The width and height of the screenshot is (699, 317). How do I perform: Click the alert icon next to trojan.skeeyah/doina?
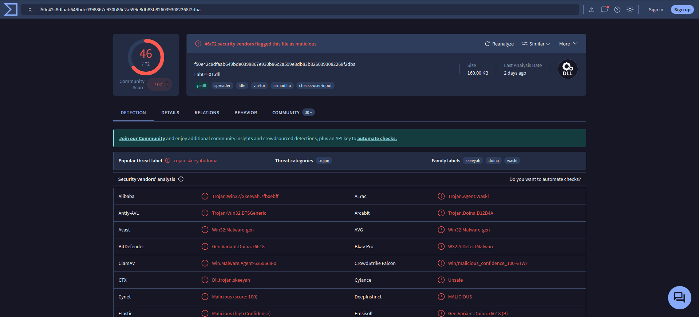coord(168,161)
